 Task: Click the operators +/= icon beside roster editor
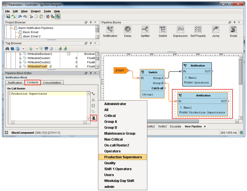point(93,94)
